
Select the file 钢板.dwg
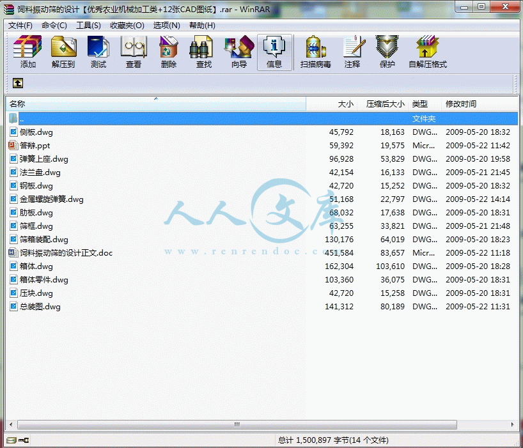pos(36,186)
